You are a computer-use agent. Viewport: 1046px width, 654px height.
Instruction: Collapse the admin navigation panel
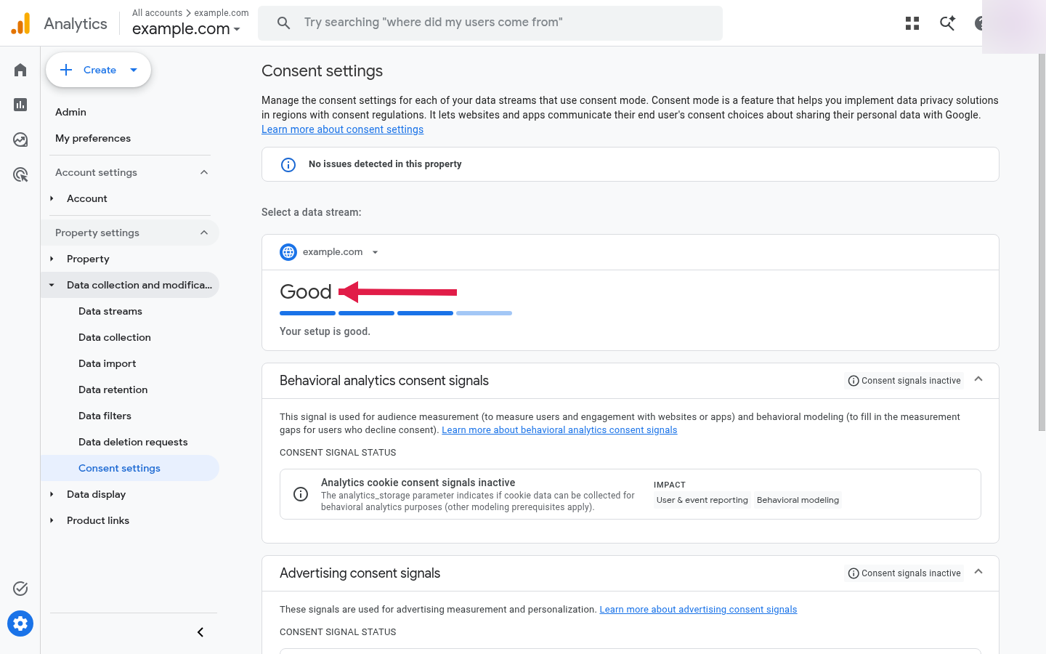(200, 632)
